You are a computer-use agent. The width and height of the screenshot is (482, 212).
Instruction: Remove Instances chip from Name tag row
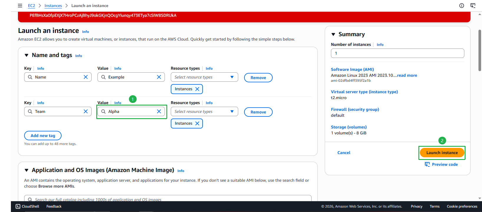pos(197,89)
